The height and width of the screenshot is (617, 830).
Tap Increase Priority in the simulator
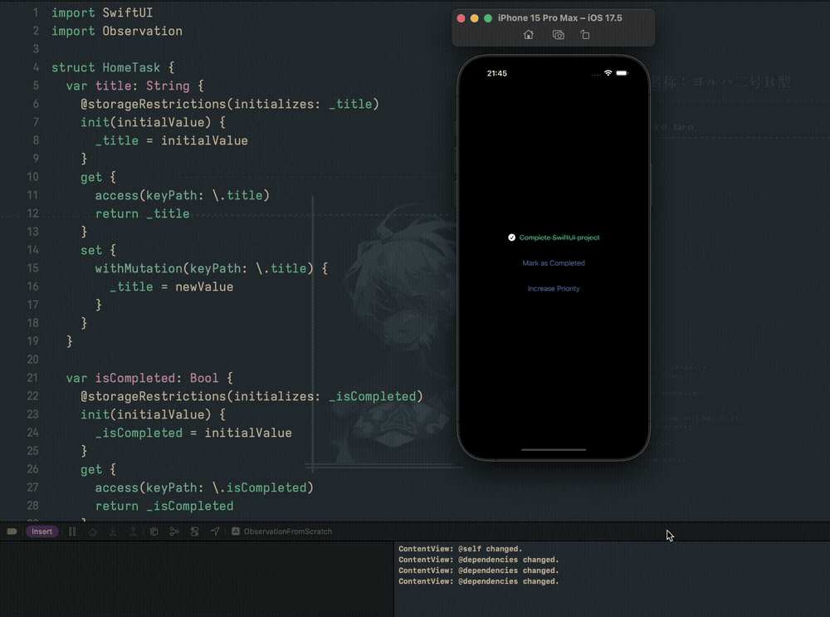[x=553, y=289]
